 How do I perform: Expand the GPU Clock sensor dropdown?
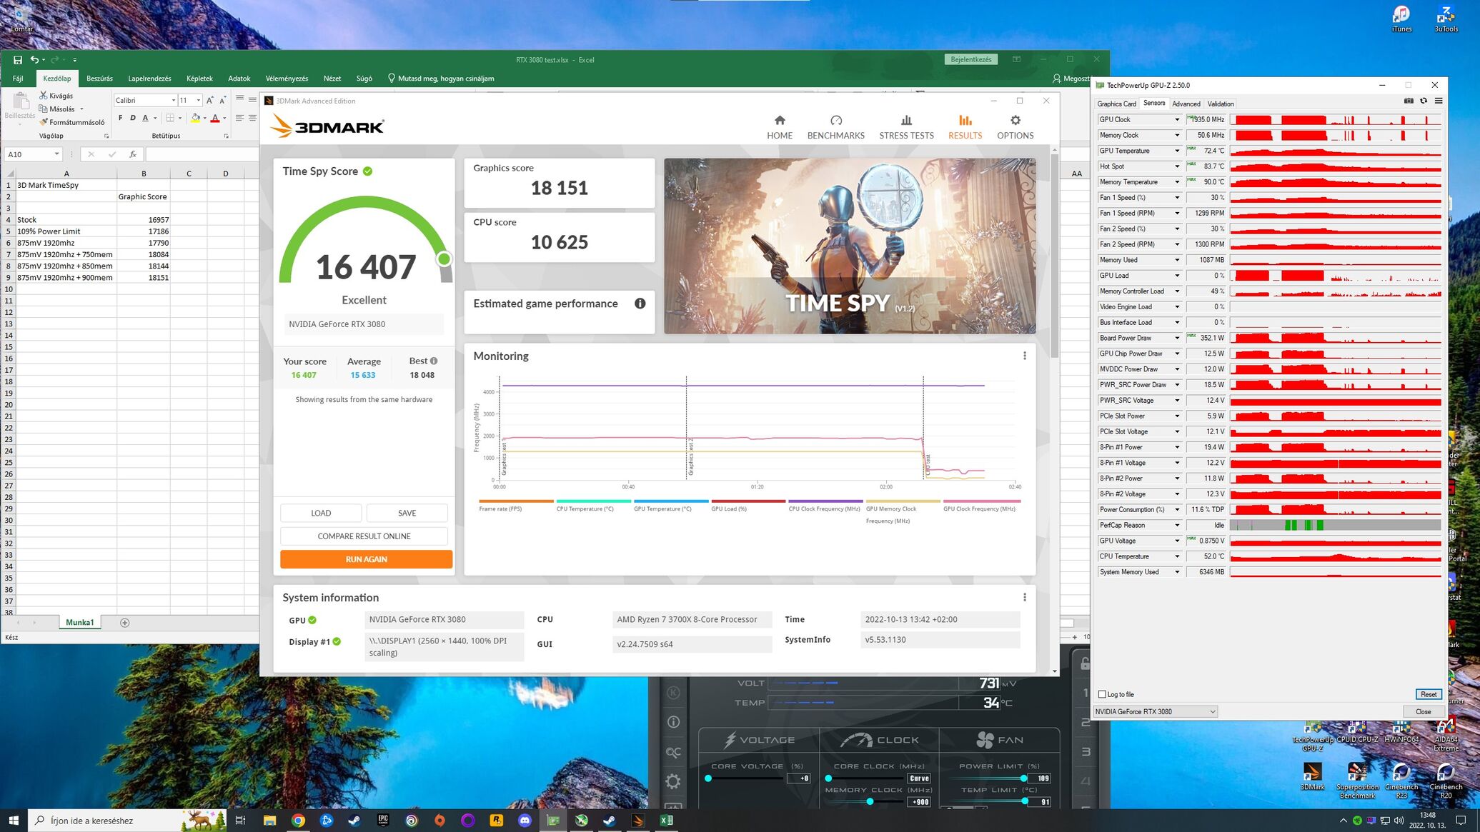(x=1176, y=119)
